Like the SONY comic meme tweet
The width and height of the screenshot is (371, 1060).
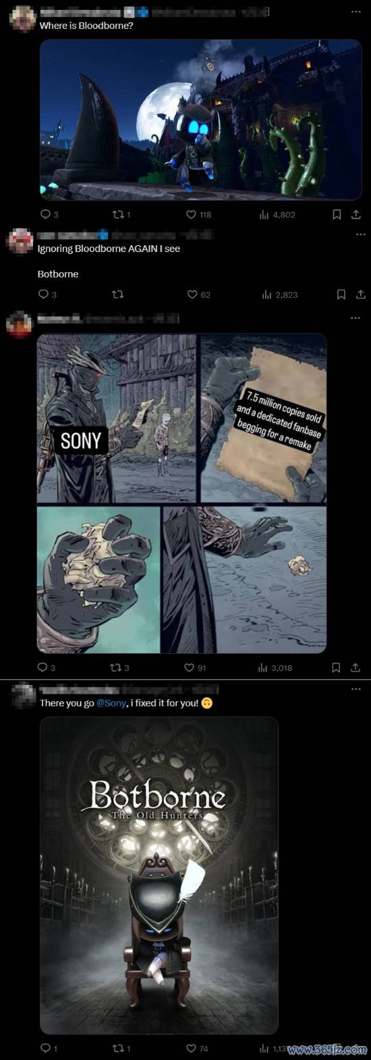(196, 667)
